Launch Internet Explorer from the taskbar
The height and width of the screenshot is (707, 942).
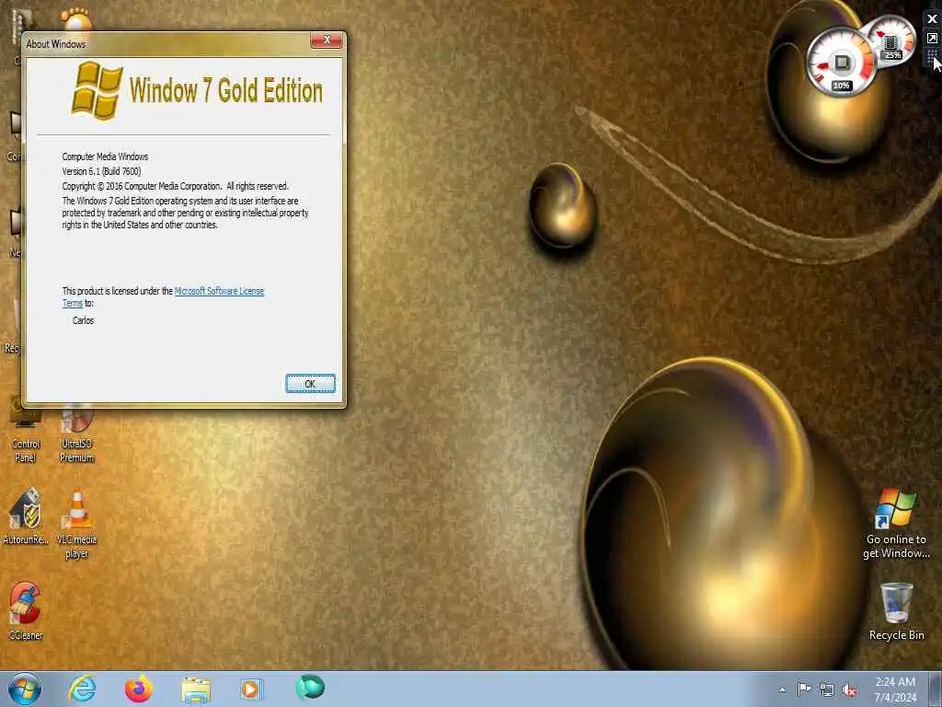click(82, 689)
